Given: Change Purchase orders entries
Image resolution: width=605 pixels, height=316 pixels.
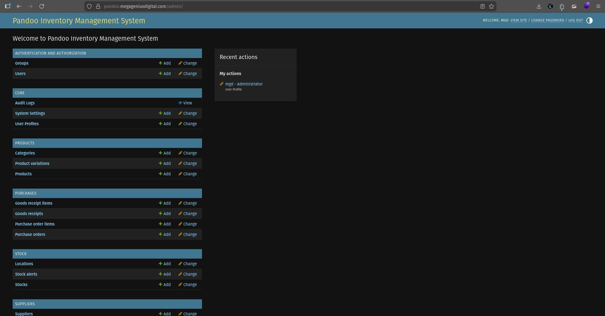Looking at the screenshot, I should point(188,235).
